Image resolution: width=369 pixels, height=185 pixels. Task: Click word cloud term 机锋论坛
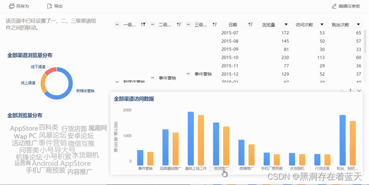[29, 157]
